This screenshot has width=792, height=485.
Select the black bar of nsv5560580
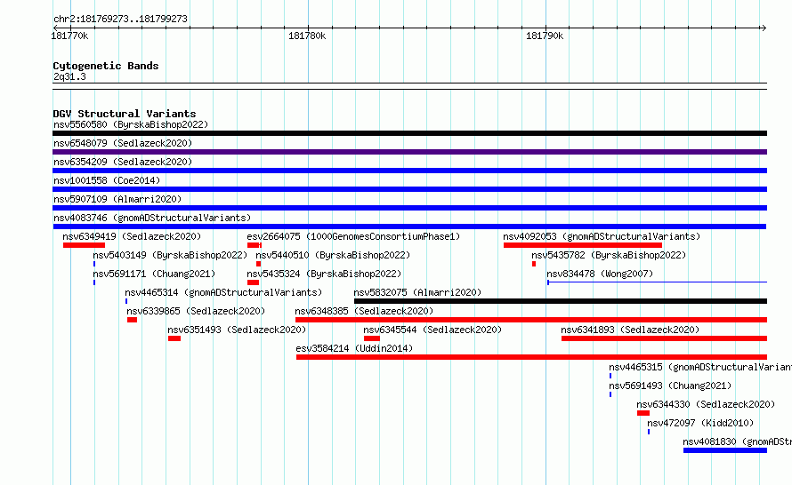coord(409,133)
